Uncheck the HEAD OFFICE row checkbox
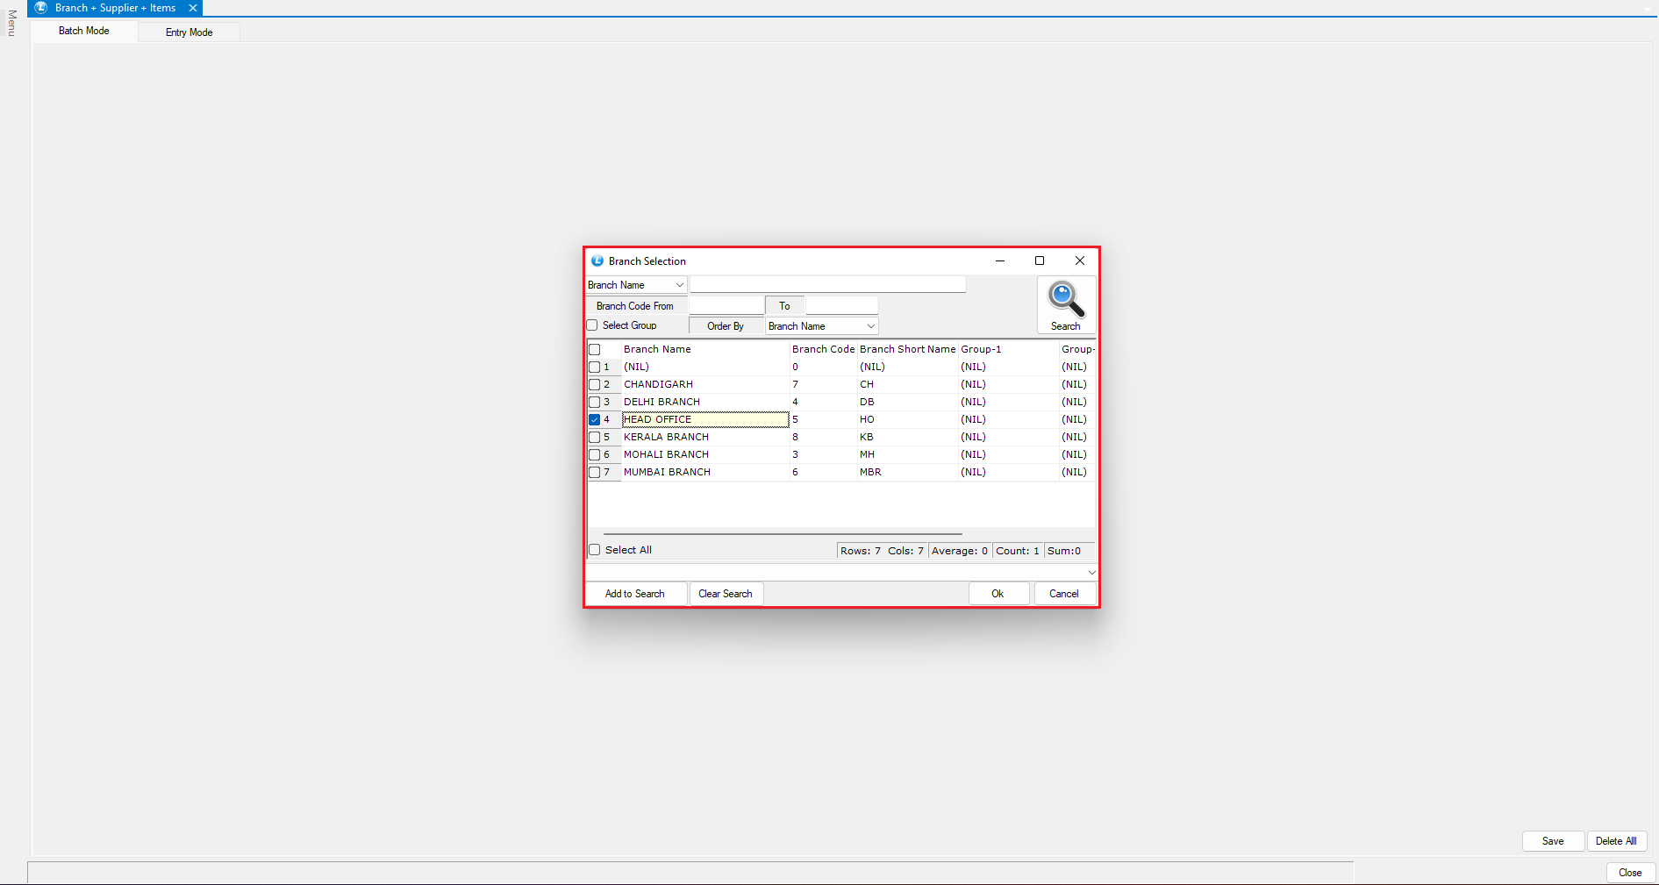This screenshot has width=1659, height=885. (x=595, y=419)
